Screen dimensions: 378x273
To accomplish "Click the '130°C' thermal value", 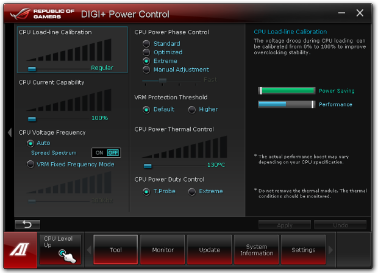I will [216, 165].
